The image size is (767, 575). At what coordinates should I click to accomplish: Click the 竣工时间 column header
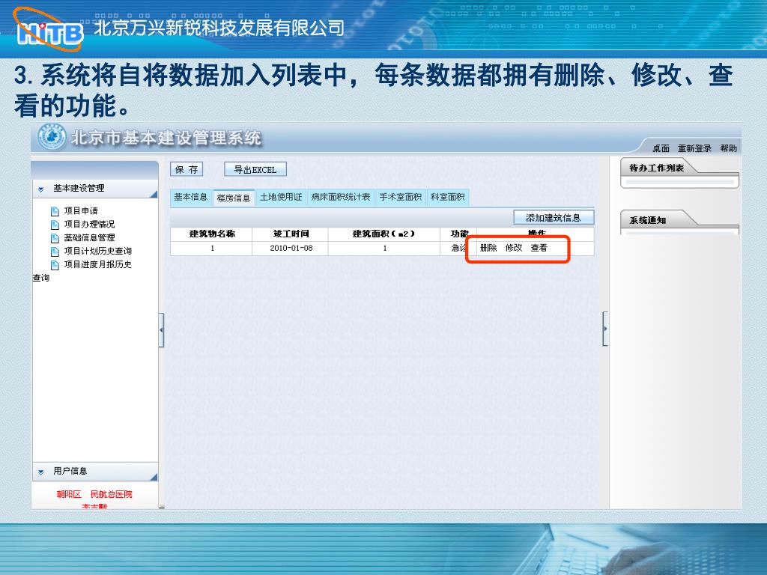point(291,234)
